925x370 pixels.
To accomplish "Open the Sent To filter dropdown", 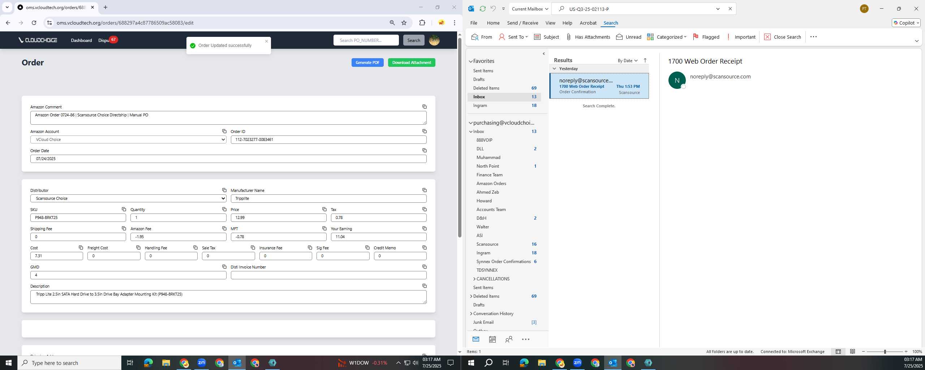I will [x=513, y=37].
